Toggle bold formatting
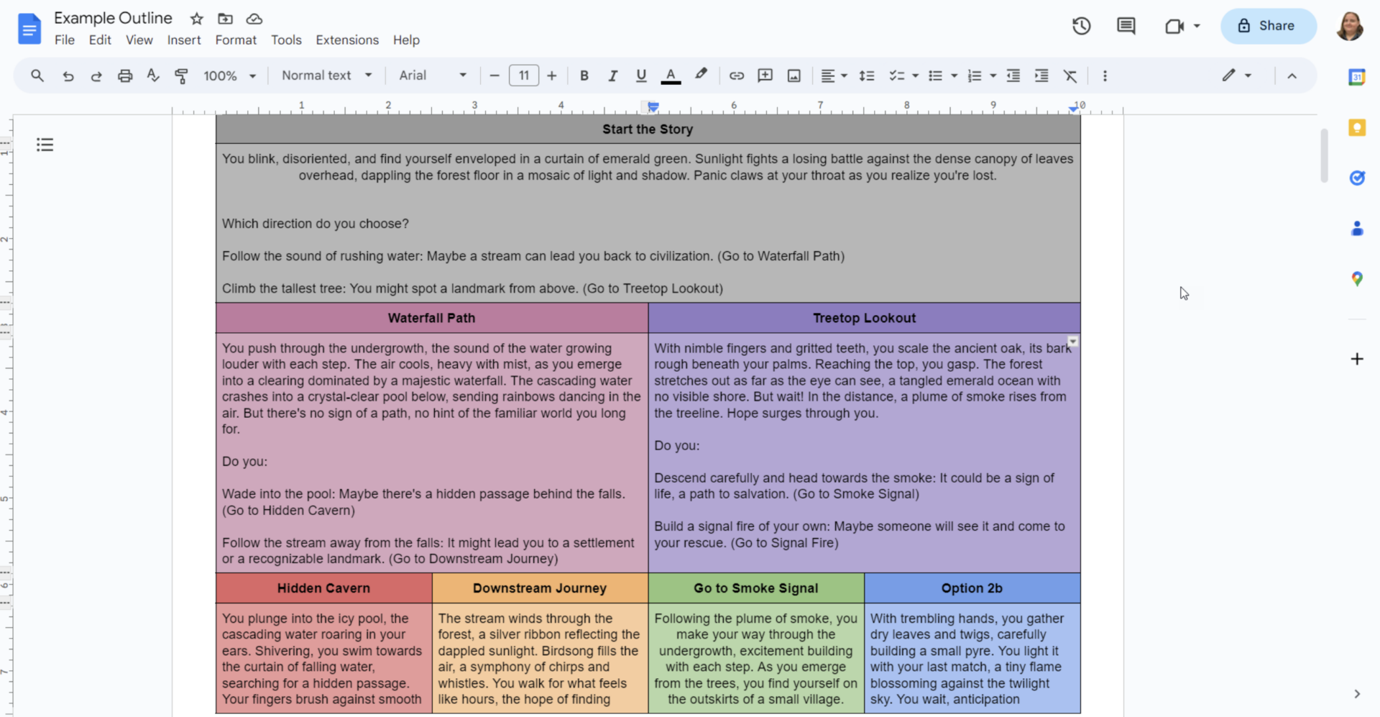This screenshot has height=717, width=1380. click(584, 76)
